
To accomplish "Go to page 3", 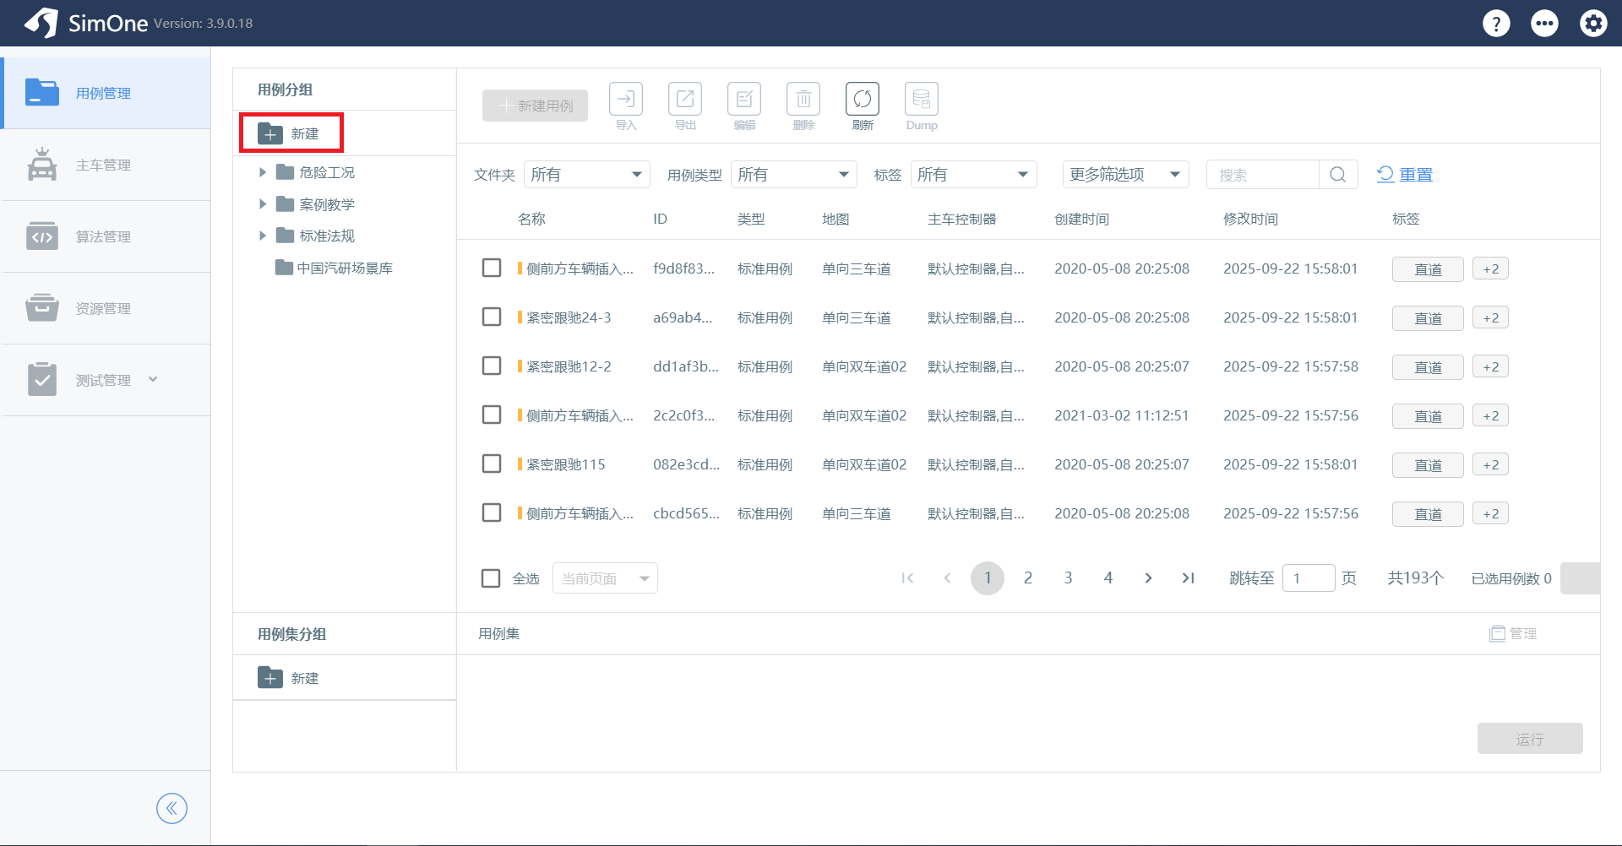I will (1068, 578).
